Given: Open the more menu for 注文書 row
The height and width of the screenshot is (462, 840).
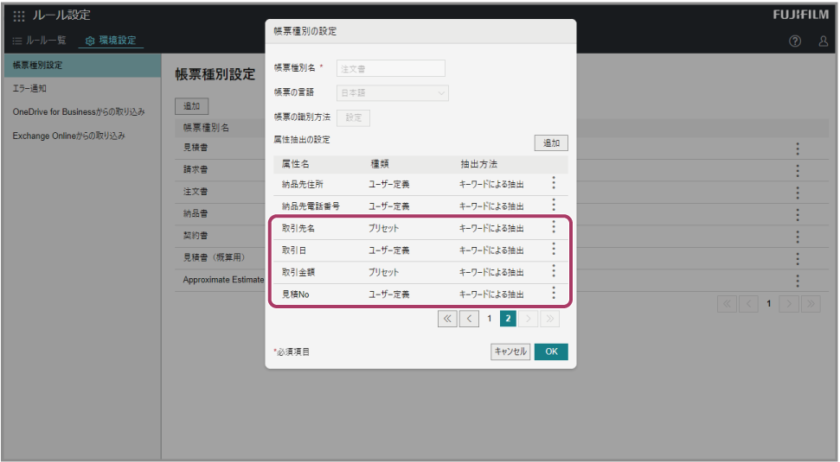Looking at the screenshot, I should (x=798, y=193).
